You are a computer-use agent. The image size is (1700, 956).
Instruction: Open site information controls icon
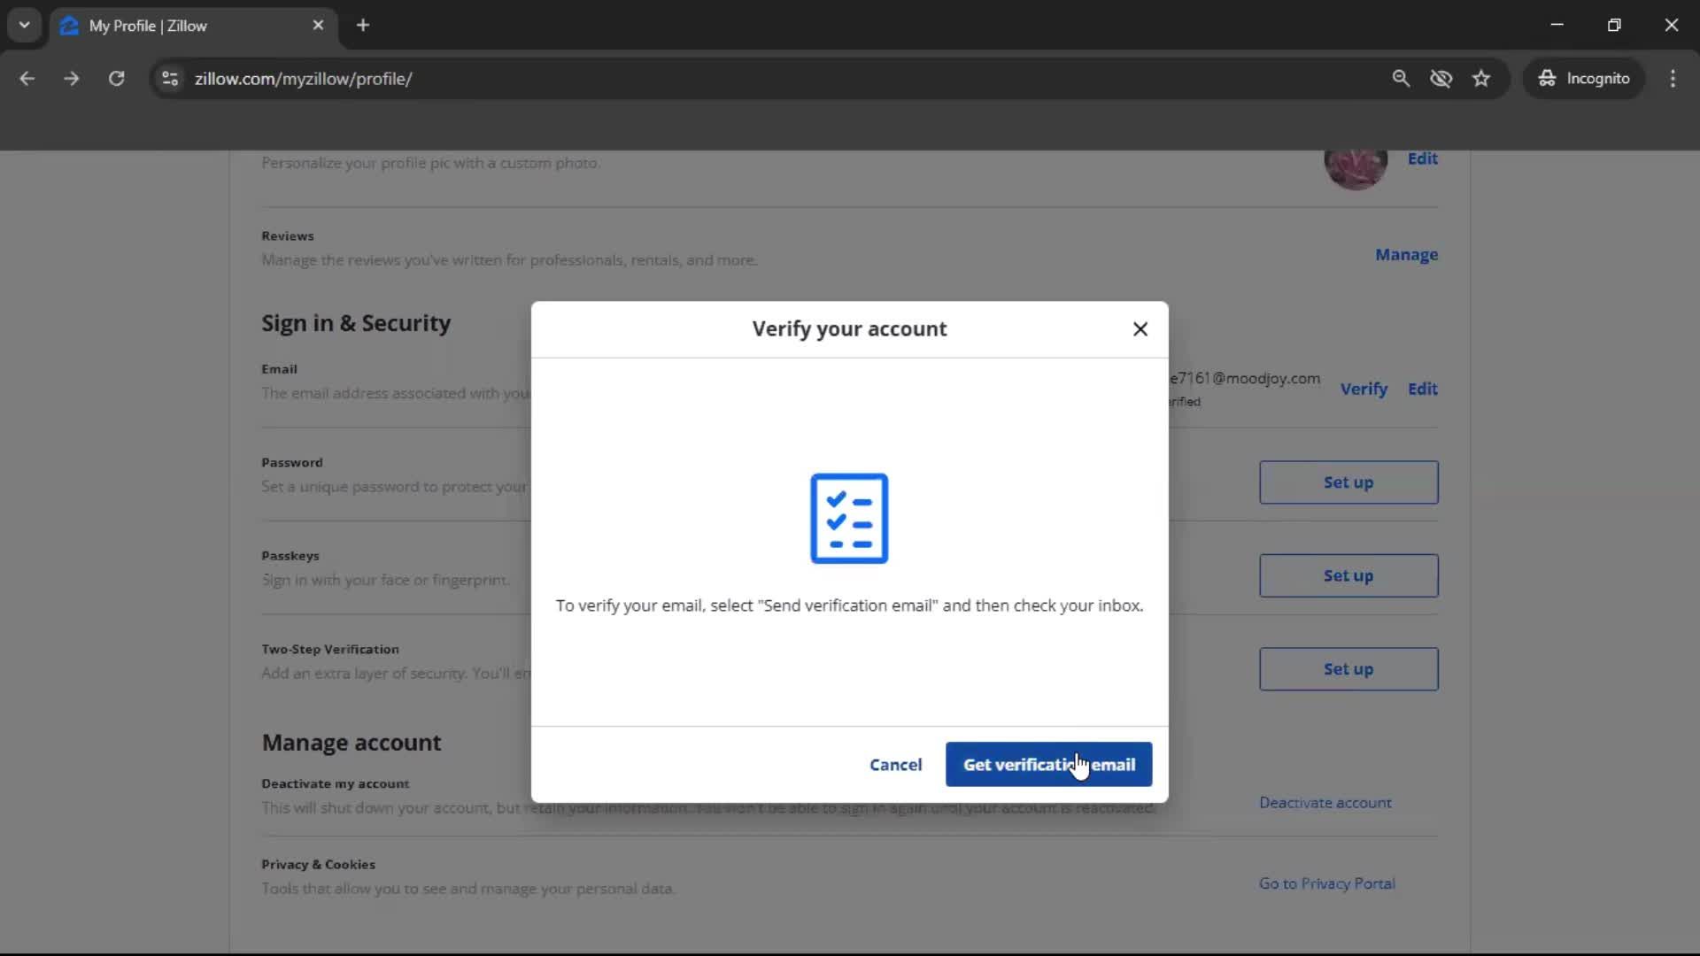point(169,79)
